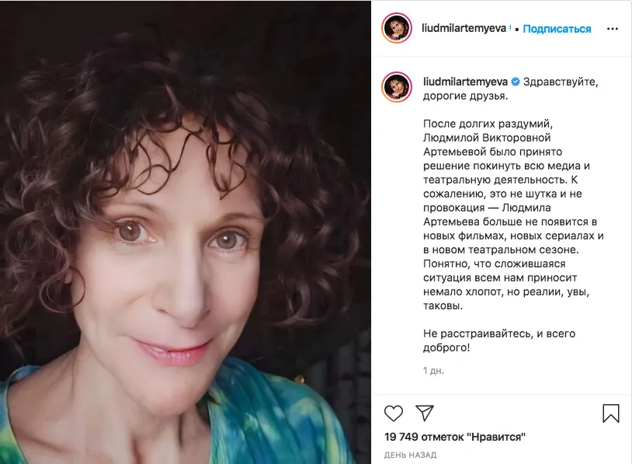Share the post via paper plane icon
Screen dimensions: 632x464
tap(425, 413)
